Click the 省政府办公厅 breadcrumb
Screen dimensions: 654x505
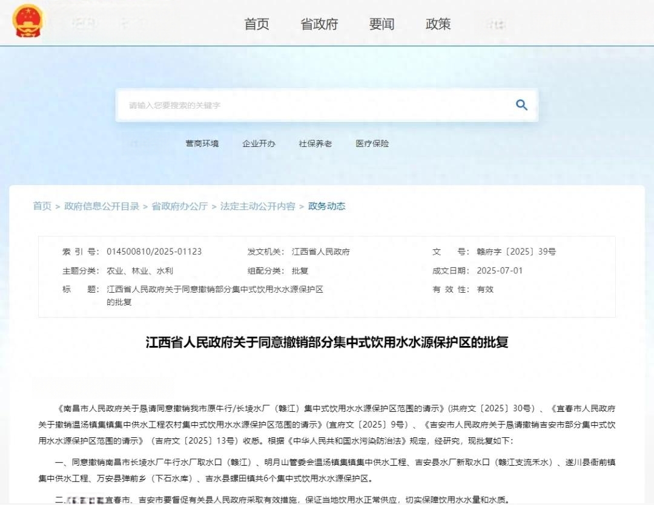click(x=180, y=206)
